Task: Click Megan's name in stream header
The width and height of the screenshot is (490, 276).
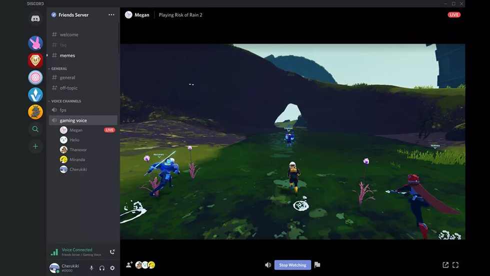Action: coord(142,15)
